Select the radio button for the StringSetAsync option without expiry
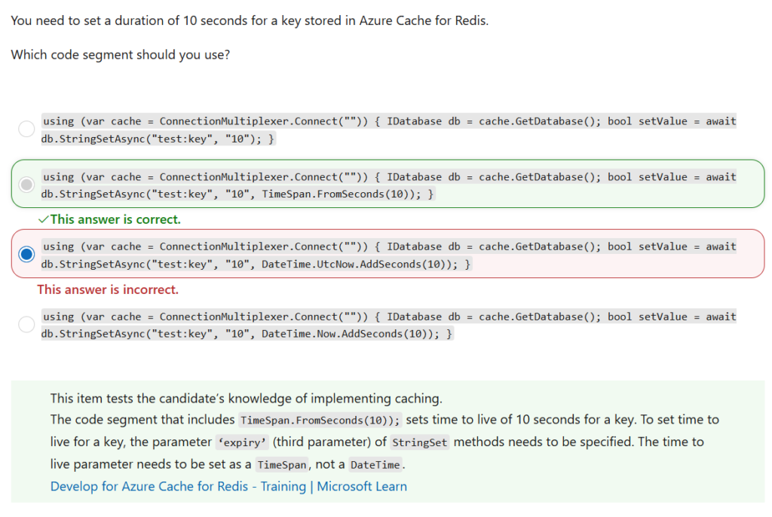 tap(26, 129)
